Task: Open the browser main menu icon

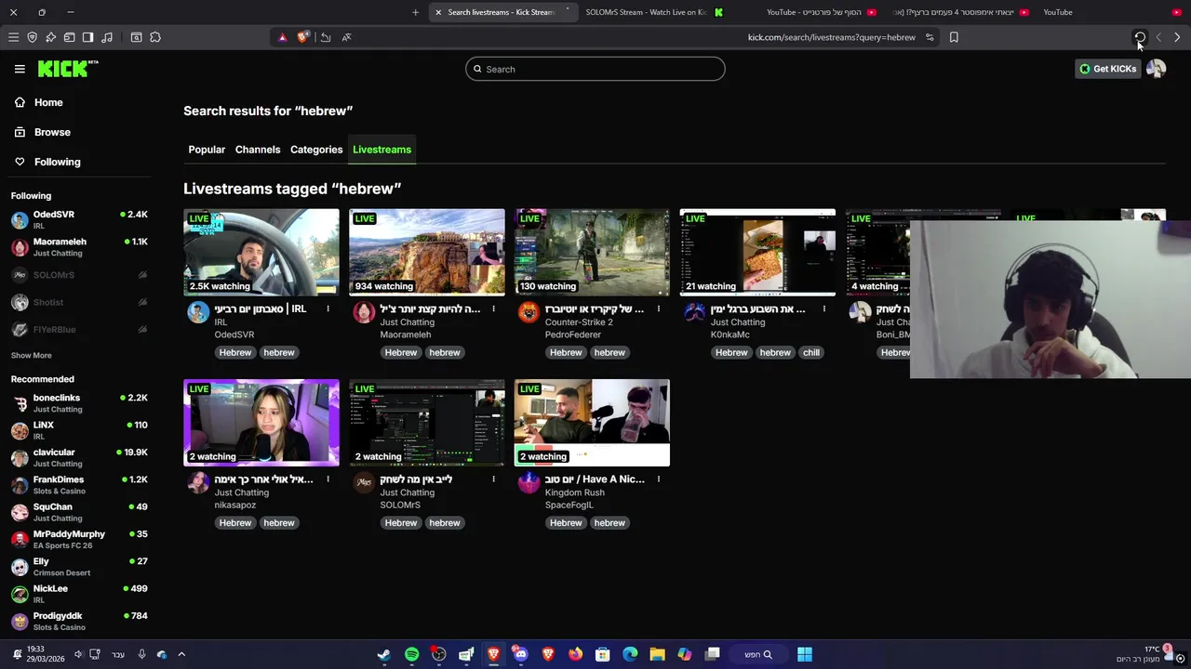Action: click(x=13, y=37)
